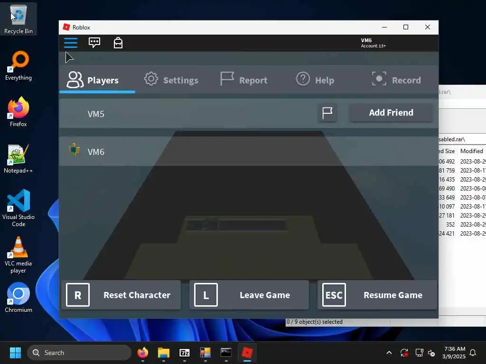Click the Leave Game button
Screen dimensions: 486x364
[249, 295]
